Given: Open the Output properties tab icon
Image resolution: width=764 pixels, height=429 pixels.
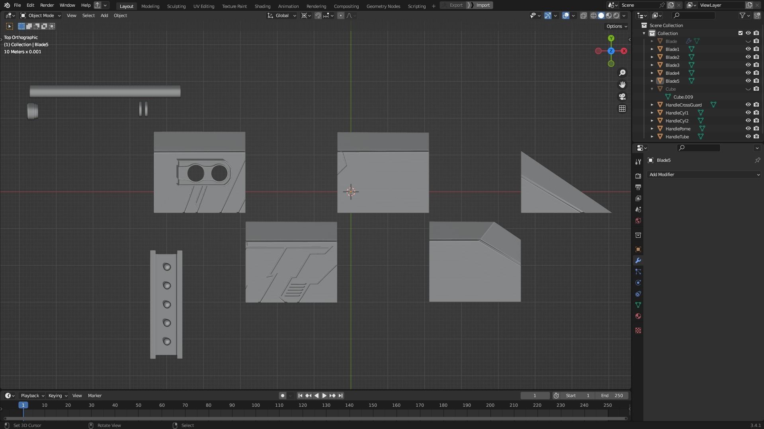Looking at the screenshot, I should [x=638, y=187].
